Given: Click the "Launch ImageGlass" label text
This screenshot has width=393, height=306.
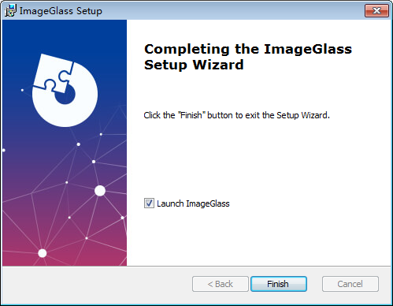Looking at the screenshot, I should 193,203.
